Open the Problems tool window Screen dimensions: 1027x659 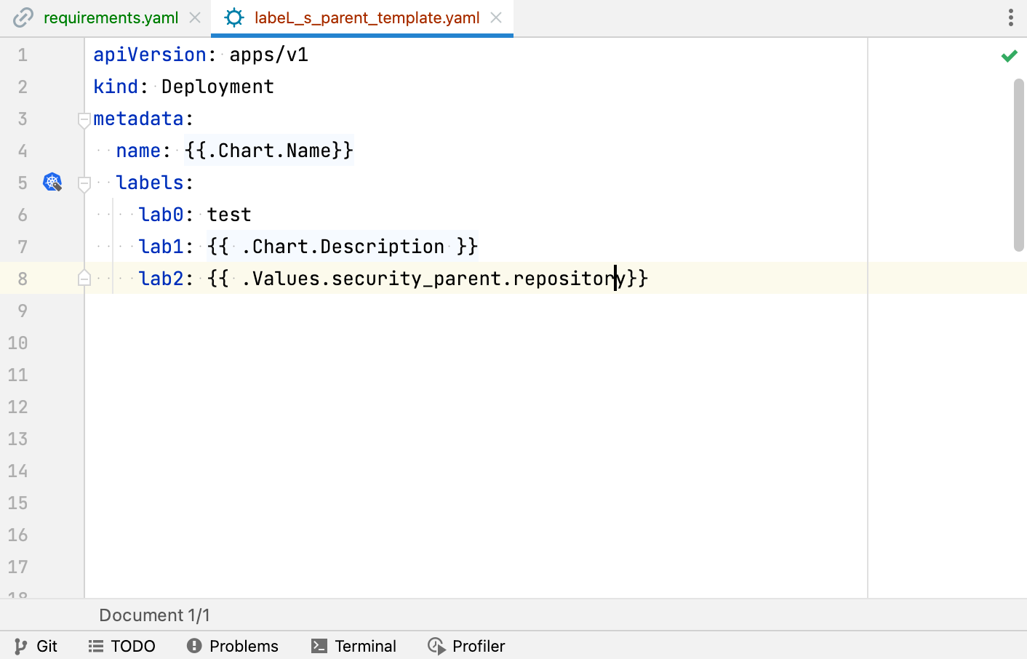click(243, 646)
